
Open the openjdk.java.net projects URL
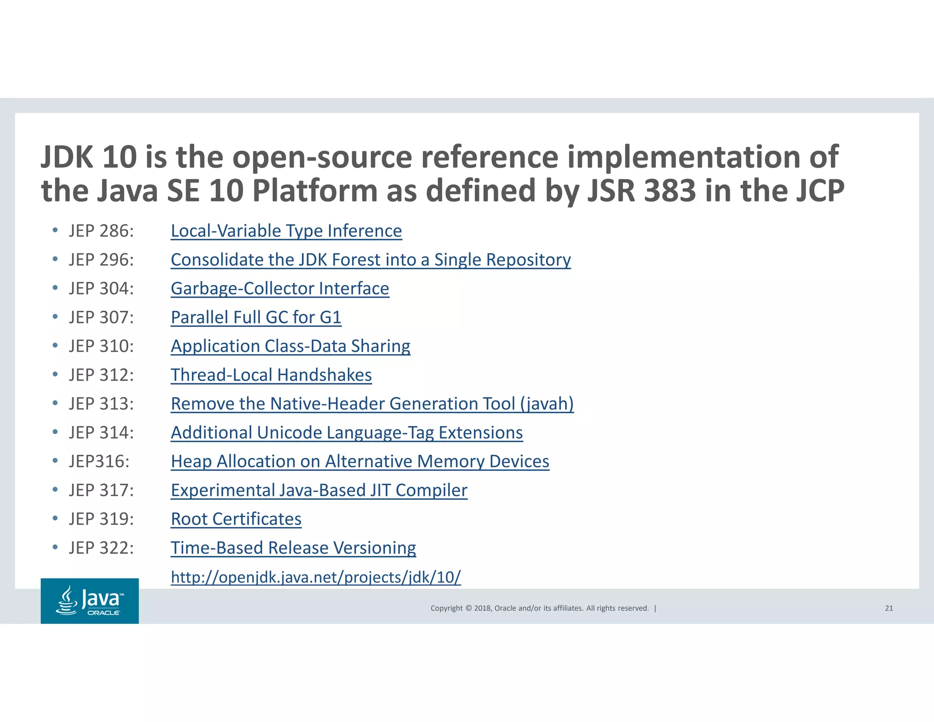point(316,577)
